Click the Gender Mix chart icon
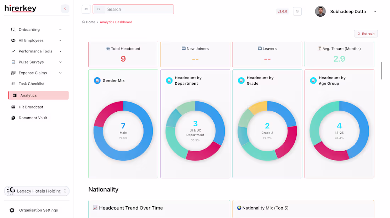 (x=97, y=80)
